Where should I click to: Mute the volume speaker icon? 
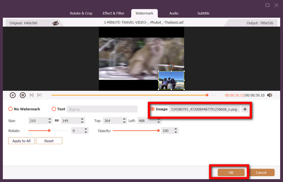(270, 95)
